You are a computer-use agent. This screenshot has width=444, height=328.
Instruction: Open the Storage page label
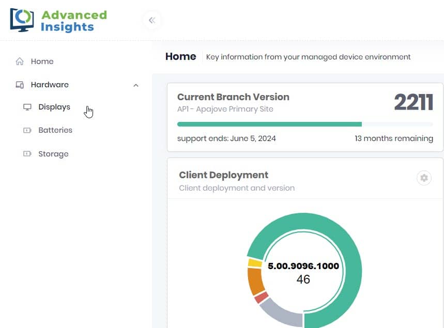[53, 154]
